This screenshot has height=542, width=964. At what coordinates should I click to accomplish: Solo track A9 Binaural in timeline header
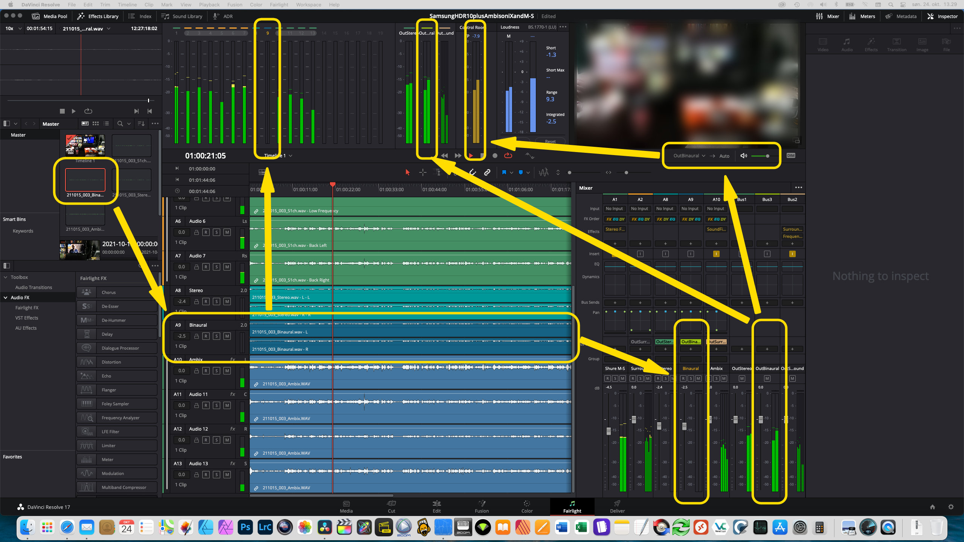(217, 336)
